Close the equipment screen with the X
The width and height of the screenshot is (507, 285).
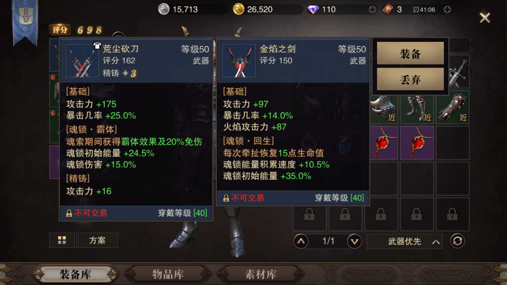(485, 18)
